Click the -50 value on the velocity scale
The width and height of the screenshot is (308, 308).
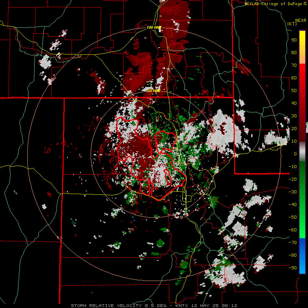pos(293,217)
